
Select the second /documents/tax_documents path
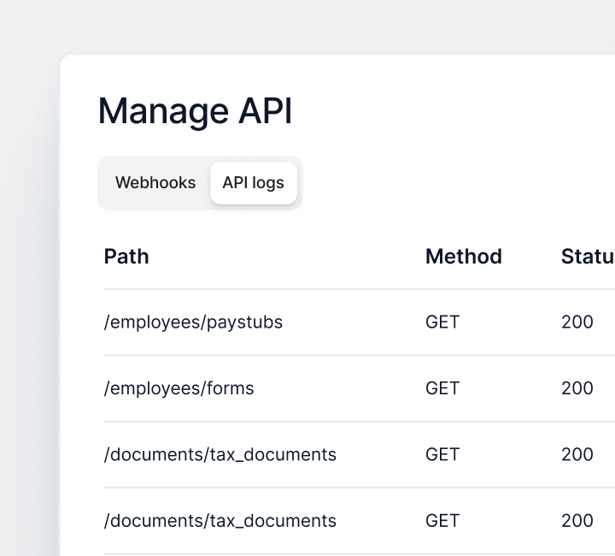[220, 521]
